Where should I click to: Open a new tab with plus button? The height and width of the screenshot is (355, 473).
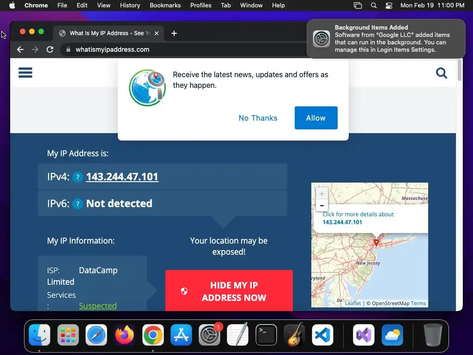174,33
